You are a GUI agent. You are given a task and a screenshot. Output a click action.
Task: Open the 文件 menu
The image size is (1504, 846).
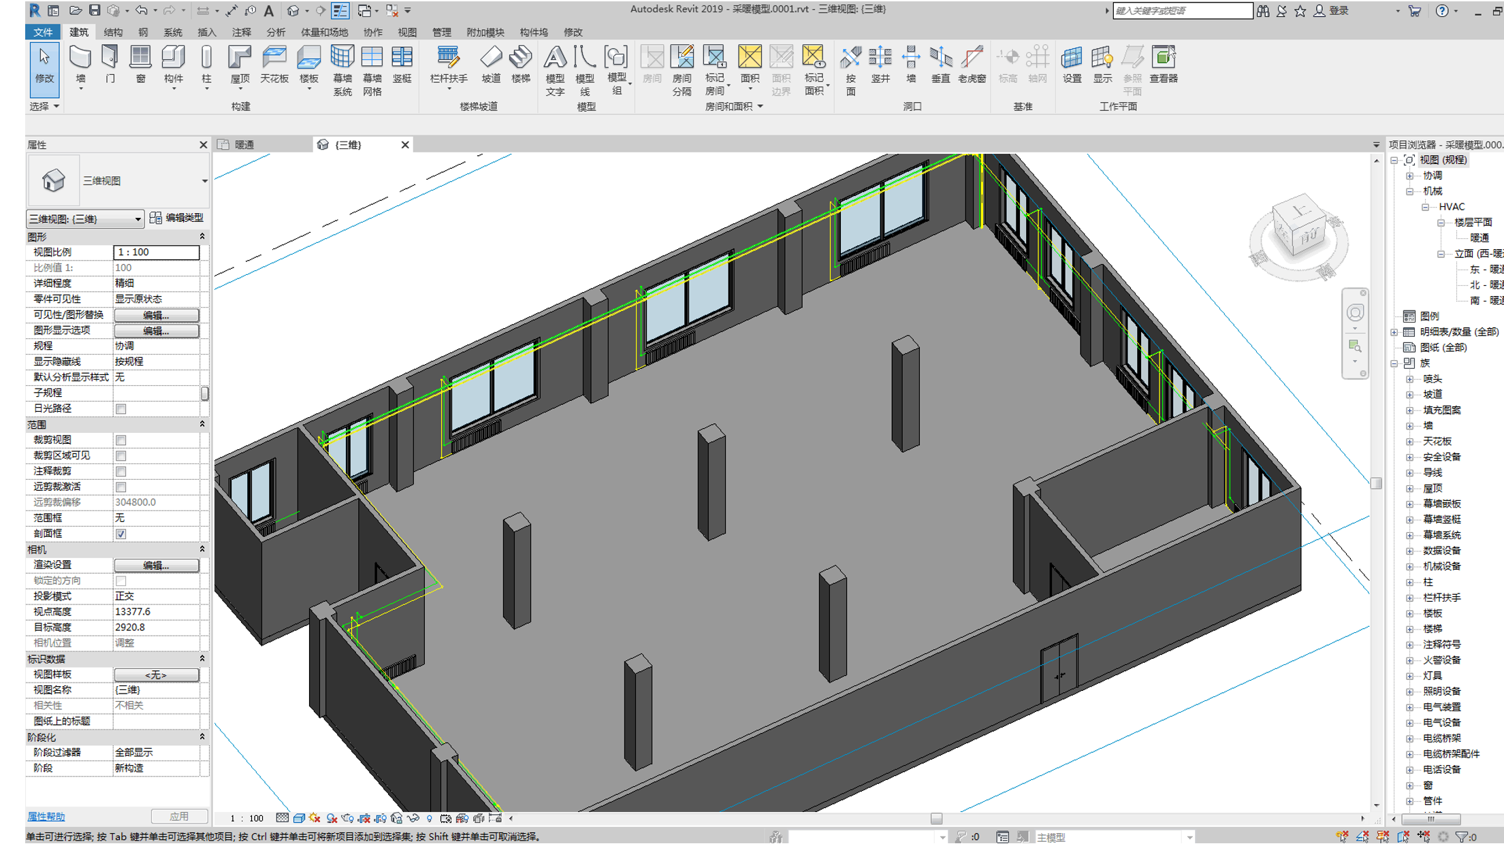[43, 32]
